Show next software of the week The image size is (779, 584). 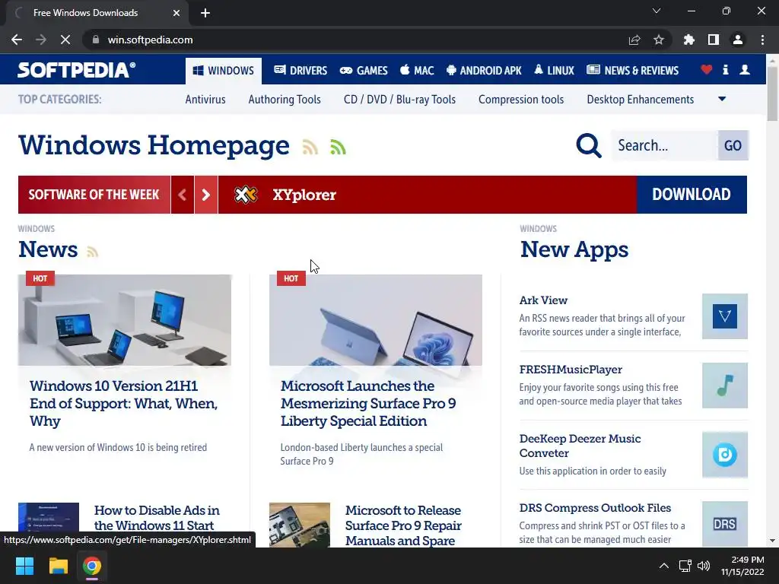point(205,195)
